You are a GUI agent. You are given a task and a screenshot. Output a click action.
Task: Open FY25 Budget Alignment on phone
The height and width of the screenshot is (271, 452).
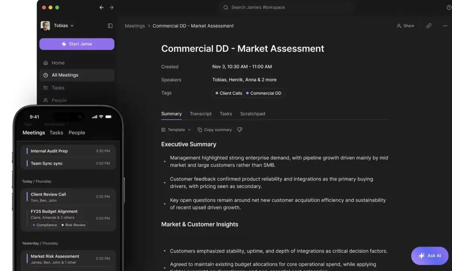[68, 218]
